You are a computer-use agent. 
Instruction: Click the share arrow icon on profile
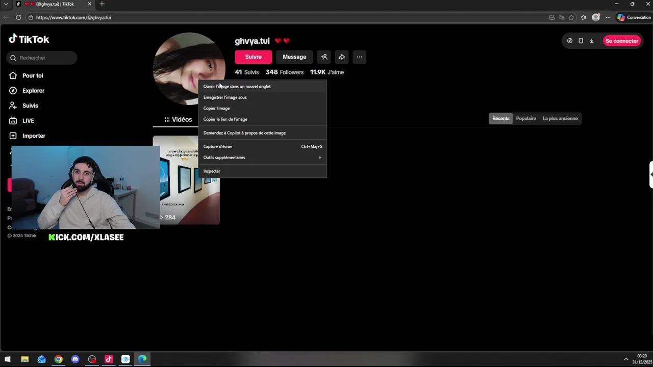[x=342, y=57]
